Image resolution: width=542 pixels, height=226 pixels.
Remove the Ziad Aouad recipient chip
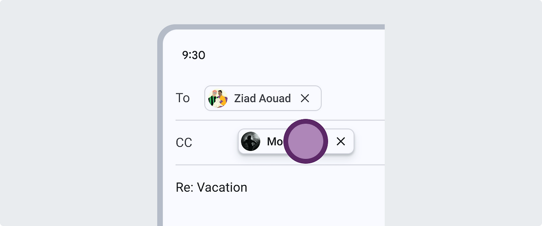tap(305, 98)
